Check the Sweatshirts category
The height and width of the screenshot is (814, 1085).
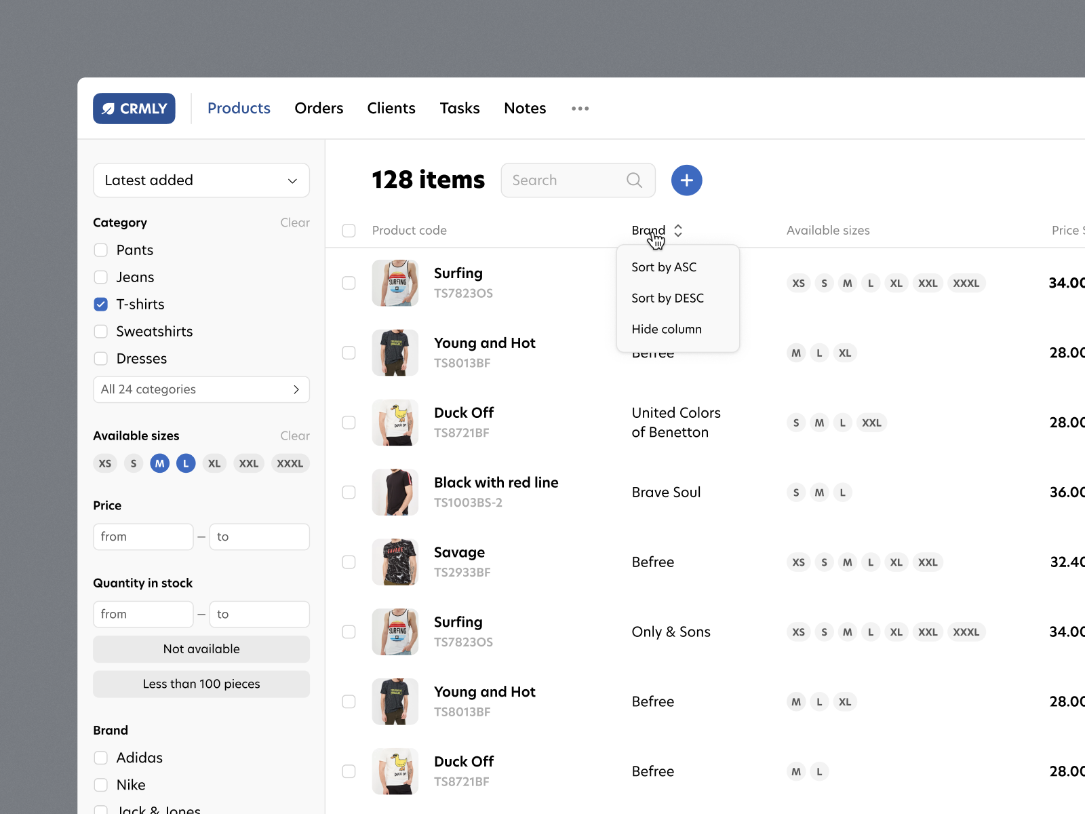click(x=101, y=332)
